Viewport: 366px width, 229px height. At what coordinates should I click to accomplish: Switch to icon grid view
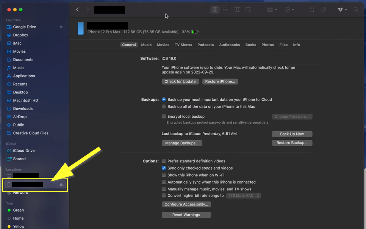point(215,9)
